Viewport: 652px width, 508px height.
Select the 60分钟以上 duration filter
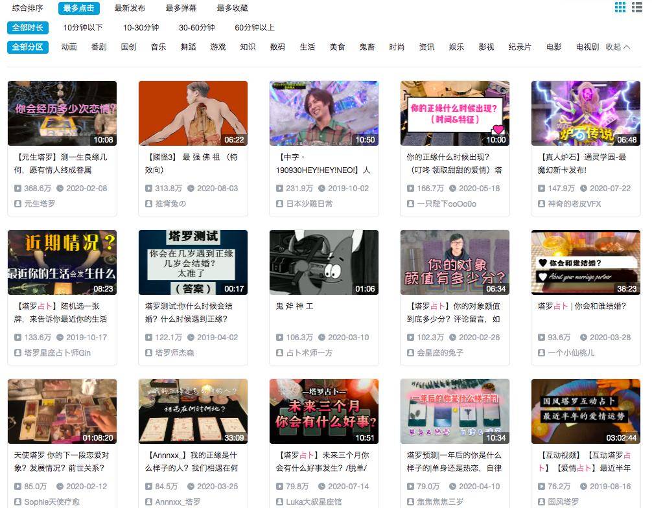pyautogui.click(x=254, y=28)
